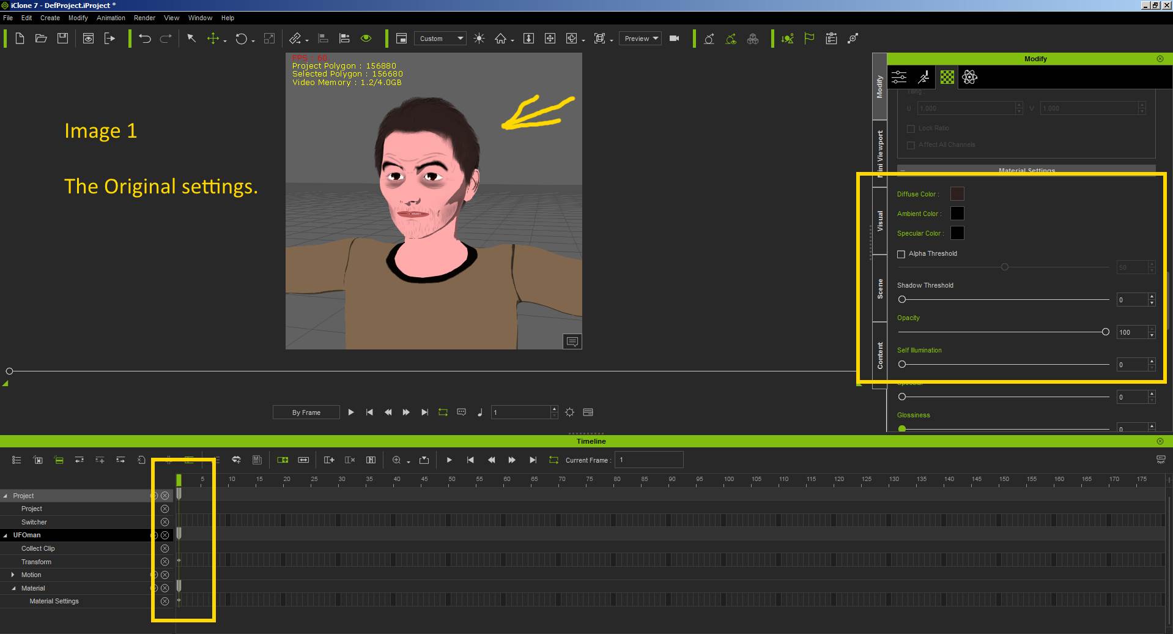Image resolution: width=1173 pixels, height=634 pixels.
Task: Click the Shadow Threshold value field
Action: pyautogui.click(x=1131, y=300)
